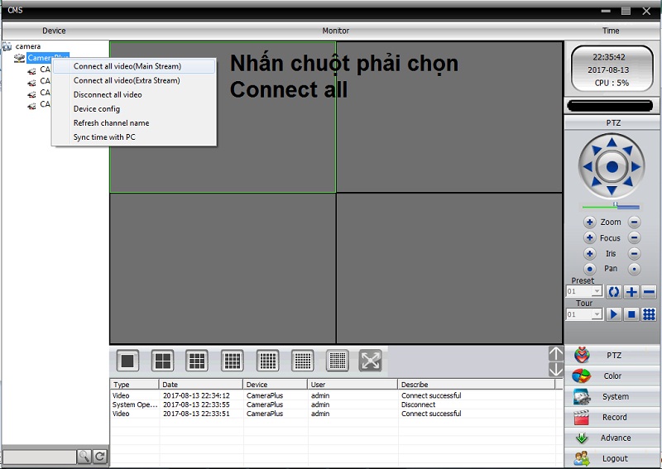Click PTZ left arrow

tap(588, 167)
